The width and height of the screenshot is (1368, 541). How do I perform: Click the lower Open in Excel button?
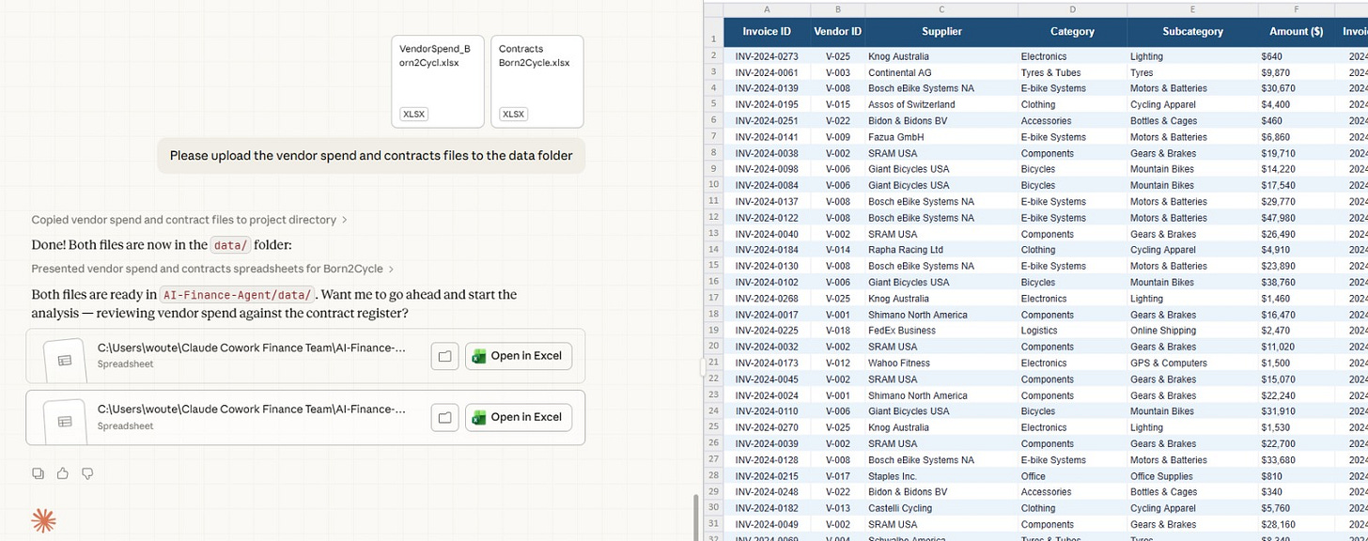pos(518,417)
